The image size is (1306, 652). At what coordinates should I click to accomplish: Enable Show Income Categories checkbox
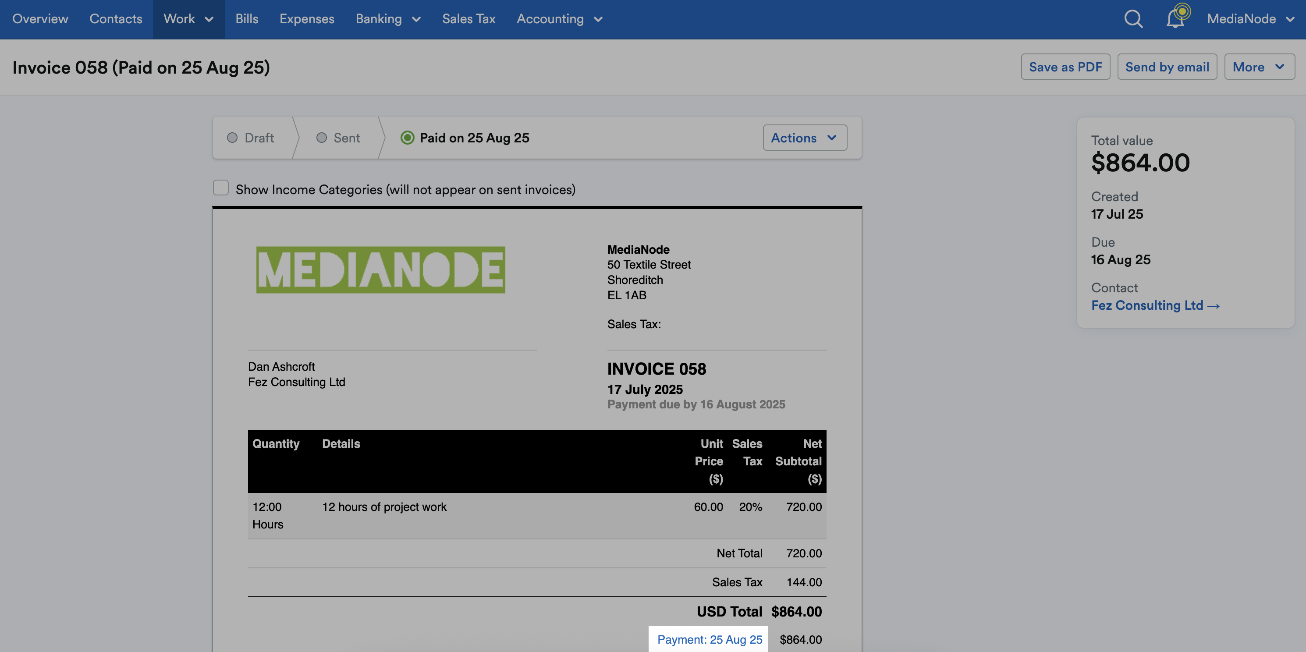220,188
